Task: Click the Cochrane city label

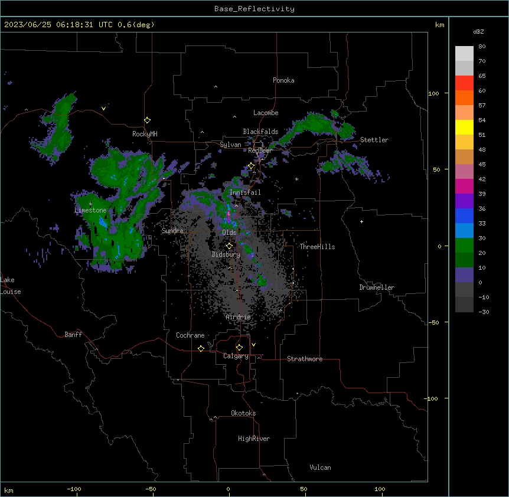Action: coord(190,335)
